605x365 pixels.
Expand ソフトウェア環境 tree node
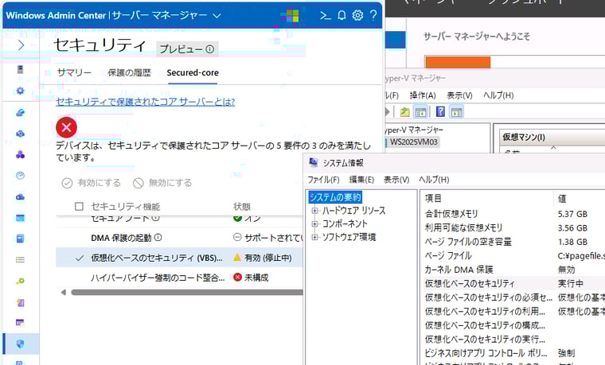pyautogui.click(x=315, y=237)
